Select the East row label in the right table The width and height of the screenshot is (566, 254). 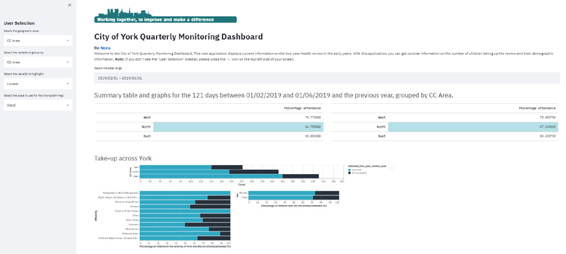(382, 137)
